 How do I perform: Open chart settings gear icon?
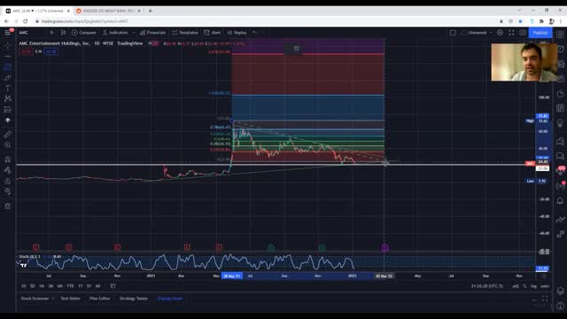click(x=500, y=33)
